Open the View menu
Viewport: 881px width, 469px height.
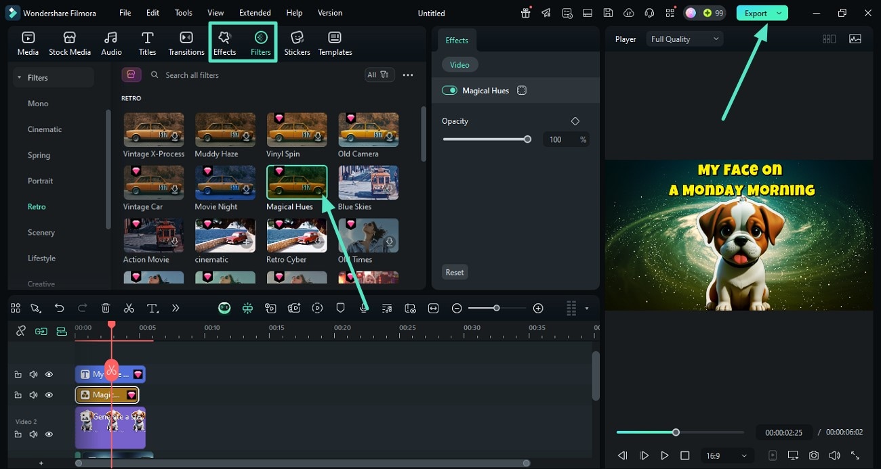coord(216,13)
